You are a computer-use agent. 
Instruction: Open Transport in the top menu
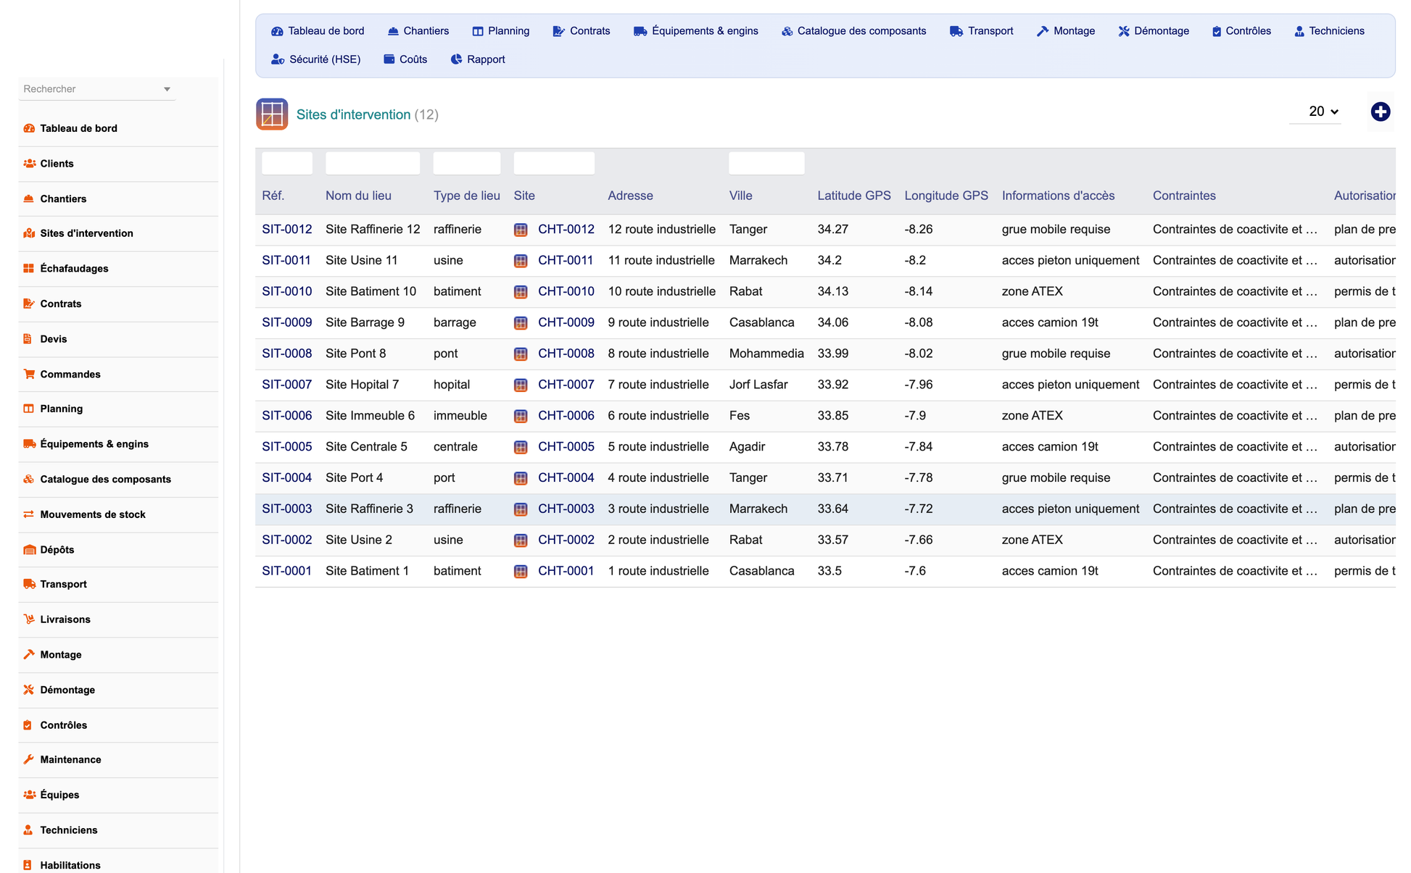982,31
